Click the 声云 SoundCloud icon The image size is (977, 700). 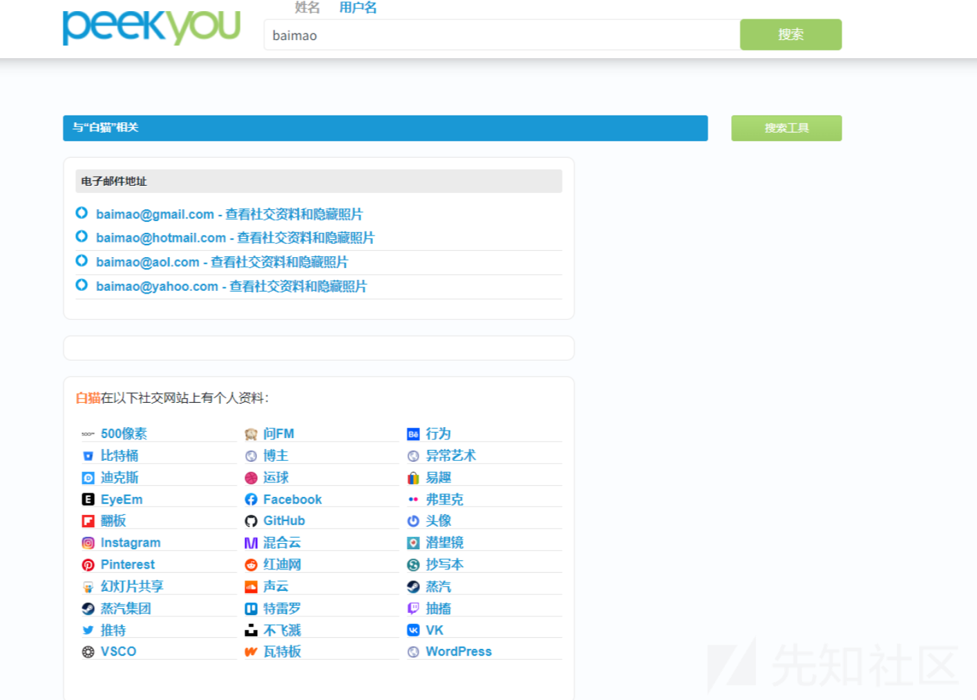pos(251,587)
